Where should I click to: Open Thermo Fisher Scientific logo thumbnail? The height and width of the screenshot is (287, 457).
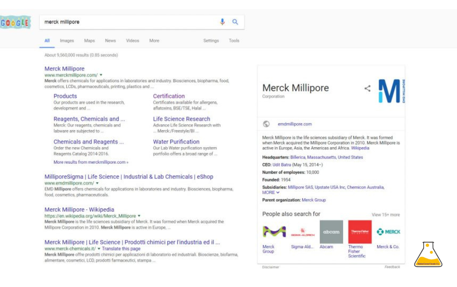(360, 232)
